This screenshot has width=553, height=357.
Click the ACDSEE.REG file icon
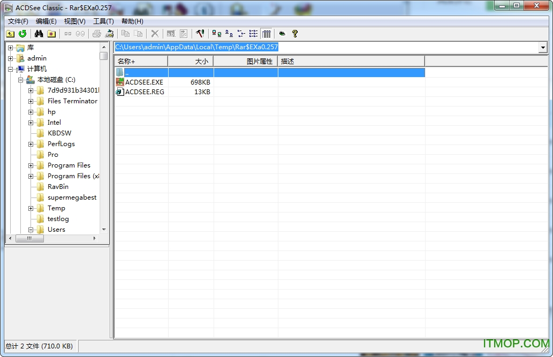[x=120, y=92]
